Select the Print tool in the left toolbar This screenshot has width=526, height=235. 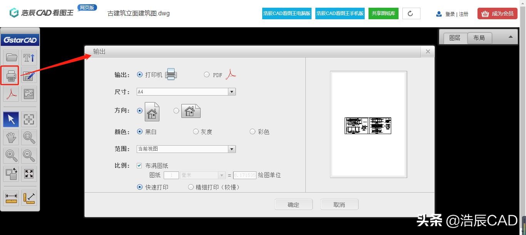(x=10, y=76)
